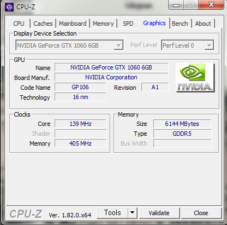Go to the Memory tab
This screenshot has height=225, width=227.
point(103,24)
